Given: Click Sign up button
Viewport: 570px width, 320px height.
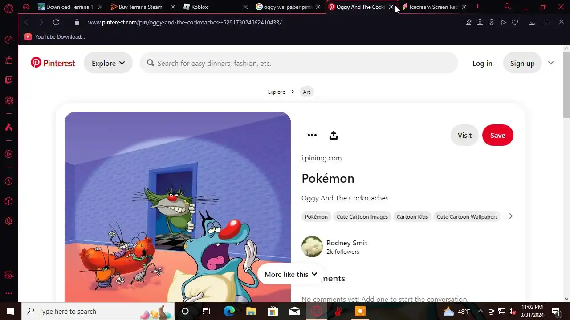Looking at the screenshot, I should (x=522, y=63).
